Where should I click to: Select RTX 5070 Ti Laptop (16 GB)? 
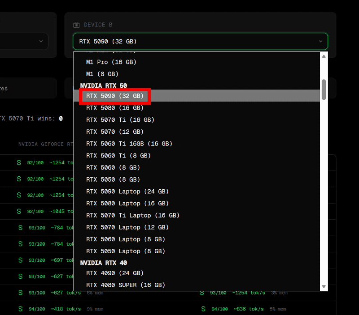[x=133, y=215]
